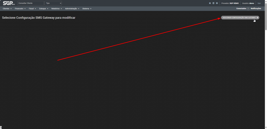Viewport: 267px width, 129px height.
Task: Click the Sair logout link
Action: 259,3
